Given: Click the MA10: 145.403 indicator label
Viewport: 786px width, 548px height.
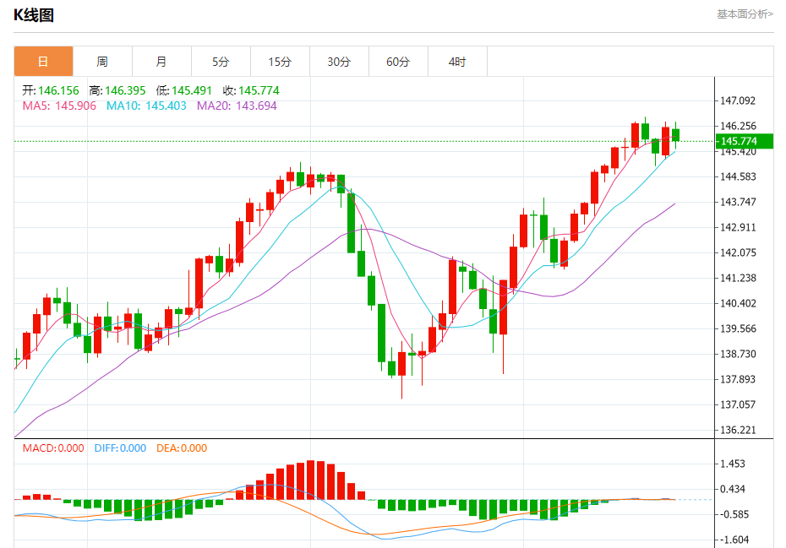Looking at the screenshot, I should click(x=146, y=106).
